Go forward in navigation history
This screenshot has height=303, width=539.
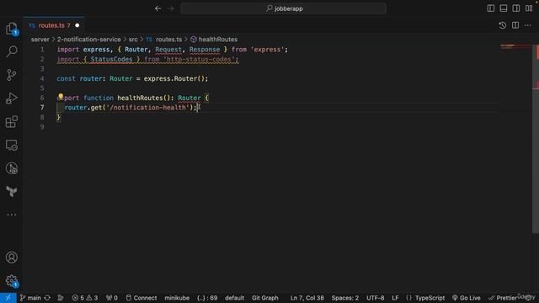171,8
